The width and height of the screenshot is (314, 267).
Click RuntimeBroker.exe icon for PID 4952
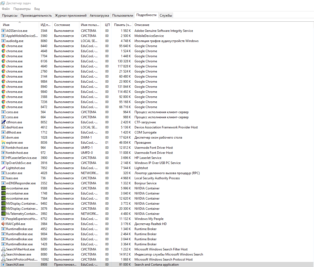[x=3, y=229]
